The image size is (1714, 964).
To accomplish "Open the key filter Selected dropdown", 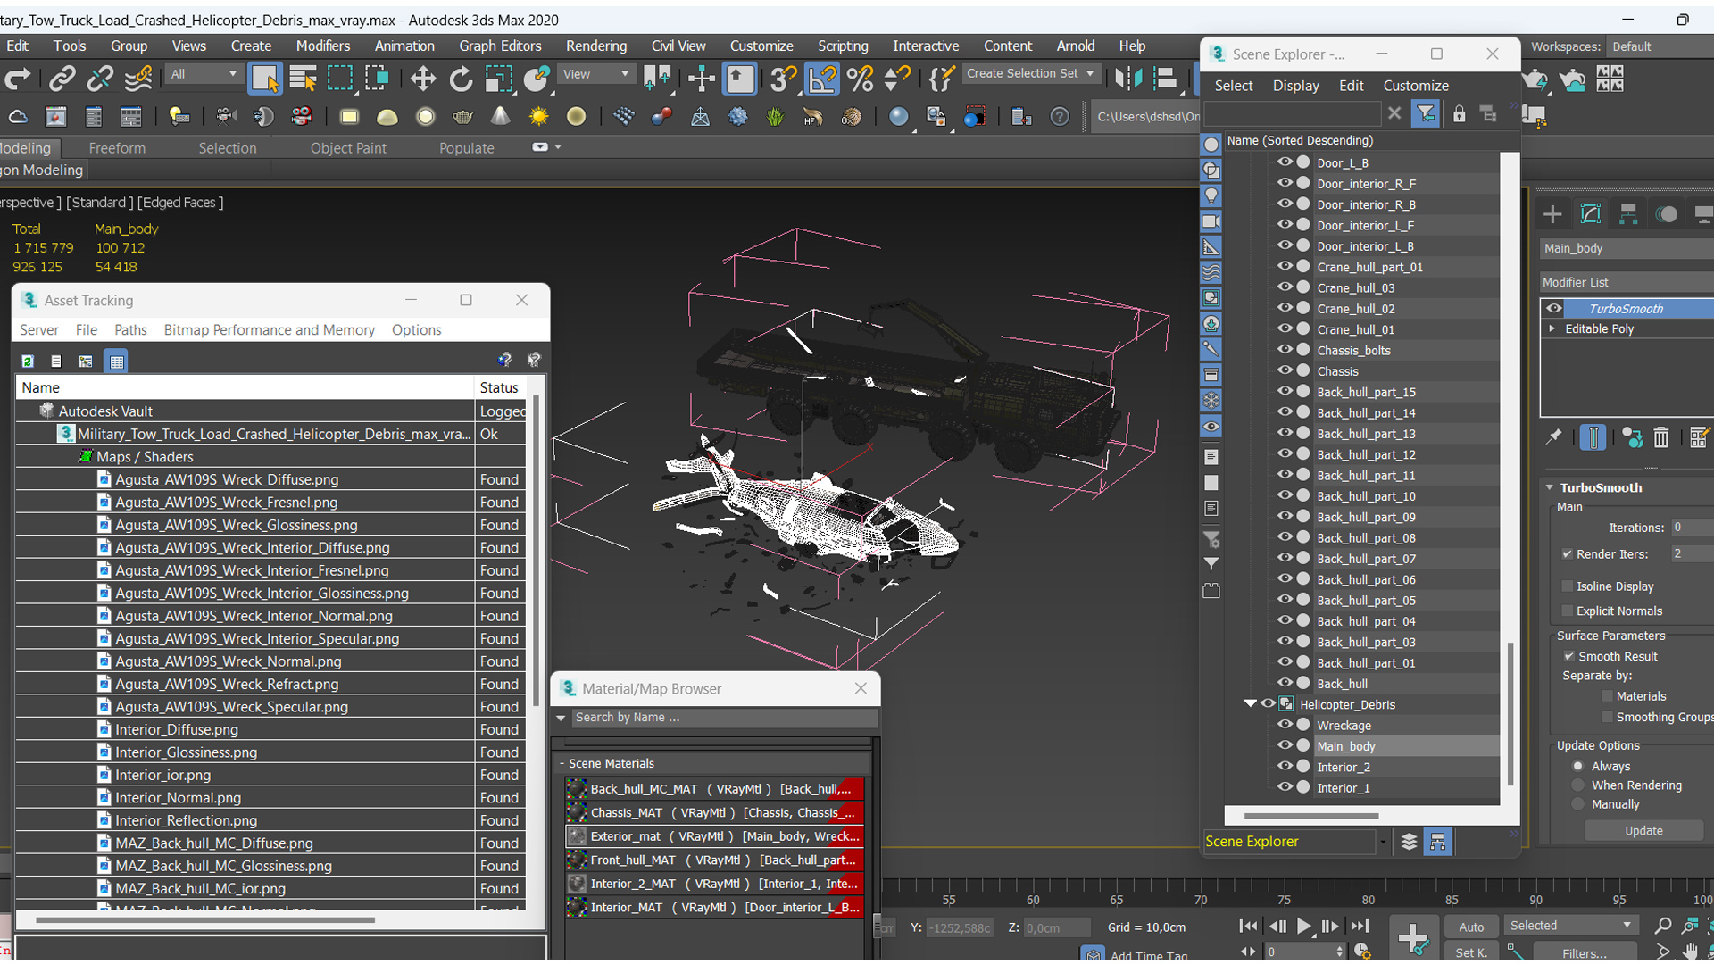I will (1570, 926).
